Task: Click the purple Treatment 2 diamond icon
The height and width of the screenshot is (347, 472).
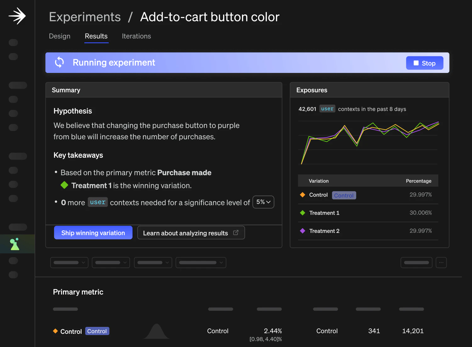Action: (x=303, y=231)
